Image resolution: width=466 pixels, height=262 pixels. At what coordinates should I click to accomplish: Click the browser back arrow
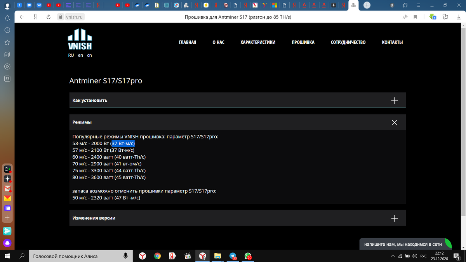pyautogui.click(x=22, y=17)
